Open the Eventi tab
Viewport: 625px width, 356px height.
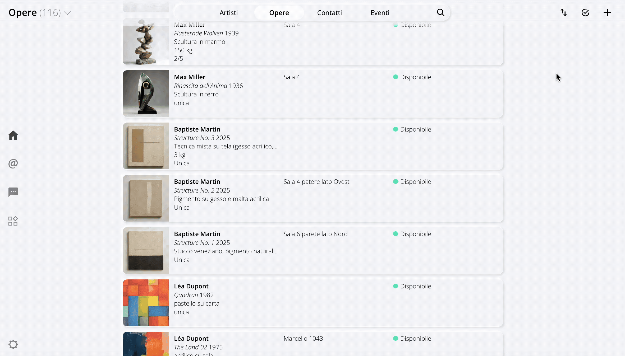[x=380, y=12]
